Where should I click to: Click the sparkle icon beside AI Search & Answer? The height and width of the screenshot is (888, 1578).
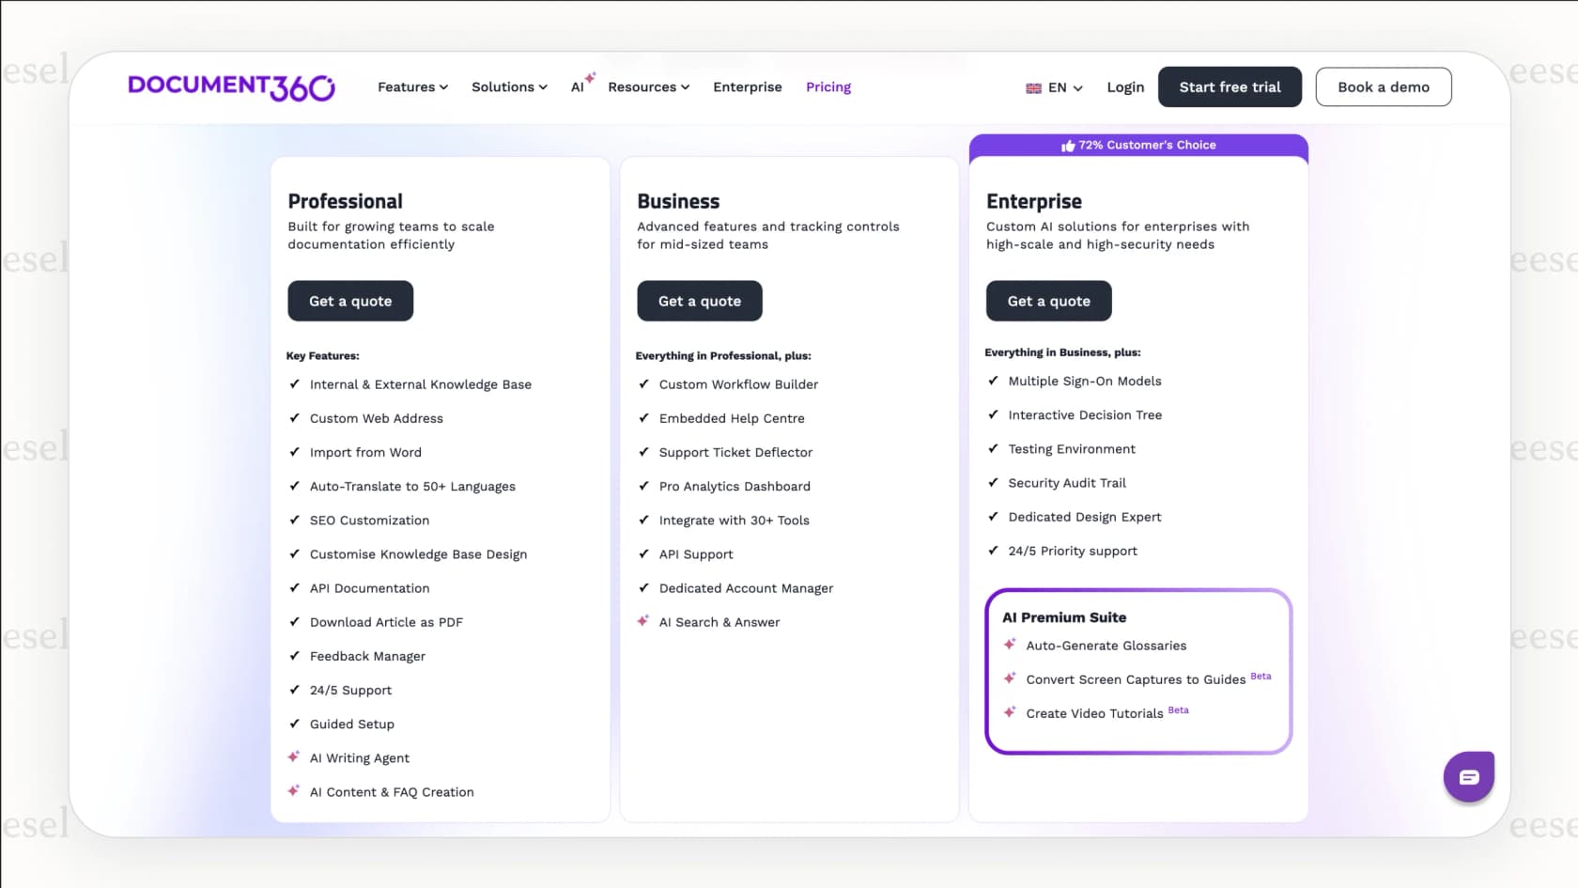pyautogui.click(x=643, y=621)
